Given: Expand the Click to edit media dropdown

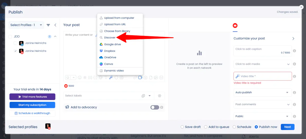Looking at the screenshot, I should click(289, 64).
